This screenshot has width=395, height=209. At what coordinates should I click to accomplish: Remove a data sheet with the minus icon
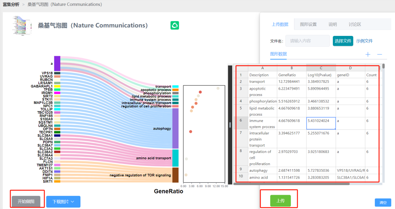[380, 54]
